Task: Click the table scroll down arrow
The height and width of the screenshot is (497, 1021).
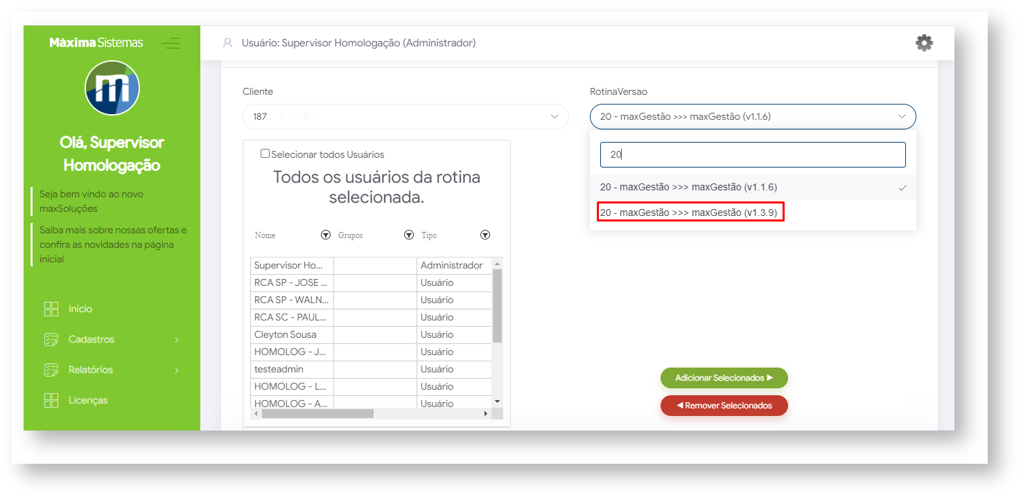Action: tap(497, 401)
